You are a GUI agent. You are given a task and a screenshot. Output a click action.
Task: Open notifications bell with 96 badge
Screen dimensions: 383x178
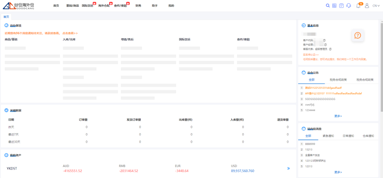click(x=359, y=6)
